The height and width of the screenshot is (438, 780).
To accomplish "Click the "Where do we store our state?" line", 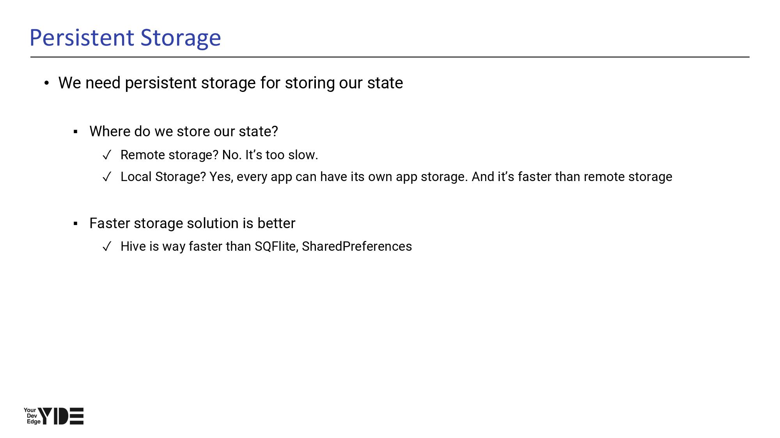I will [x=184, y=132].
